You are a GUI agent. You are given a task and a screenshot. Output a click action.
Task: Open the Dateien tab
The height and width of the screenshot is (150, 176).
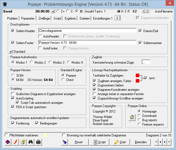(x=85, y=18)
